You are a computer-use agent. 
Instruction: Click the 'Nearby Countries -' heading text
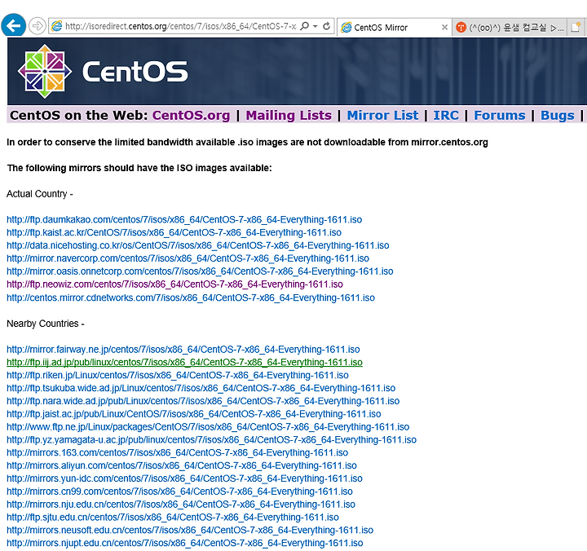(x=46, y=324)
